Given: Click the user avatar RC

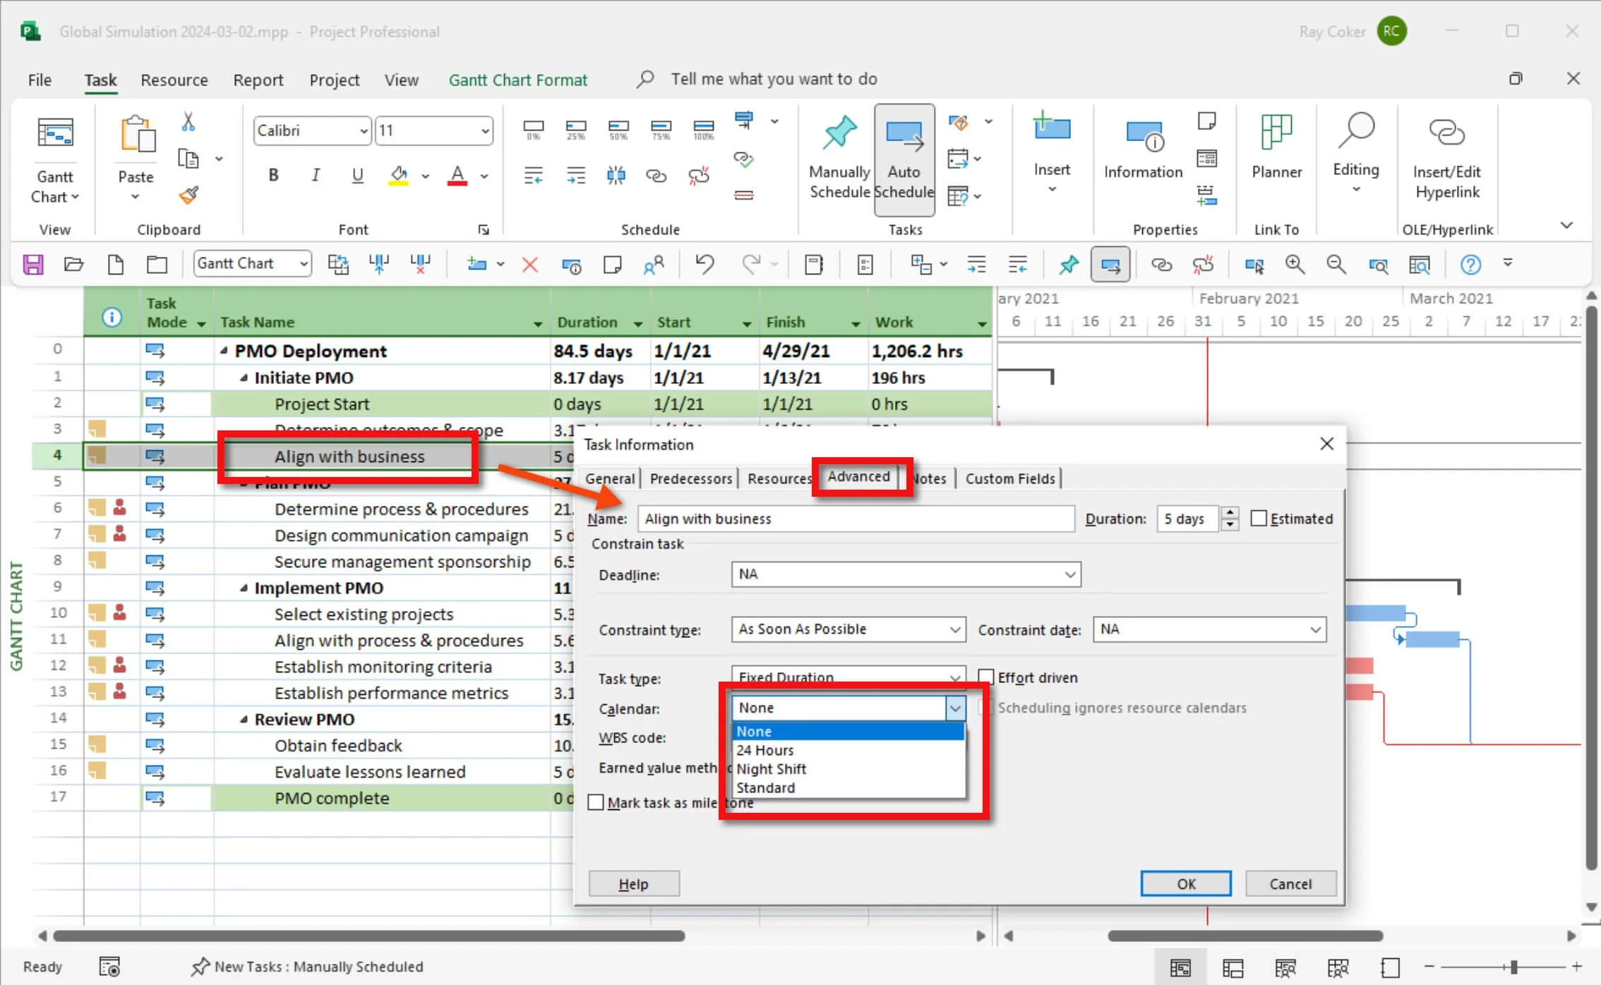Looking at the screenshot, I should click(x=1391, y=31).
